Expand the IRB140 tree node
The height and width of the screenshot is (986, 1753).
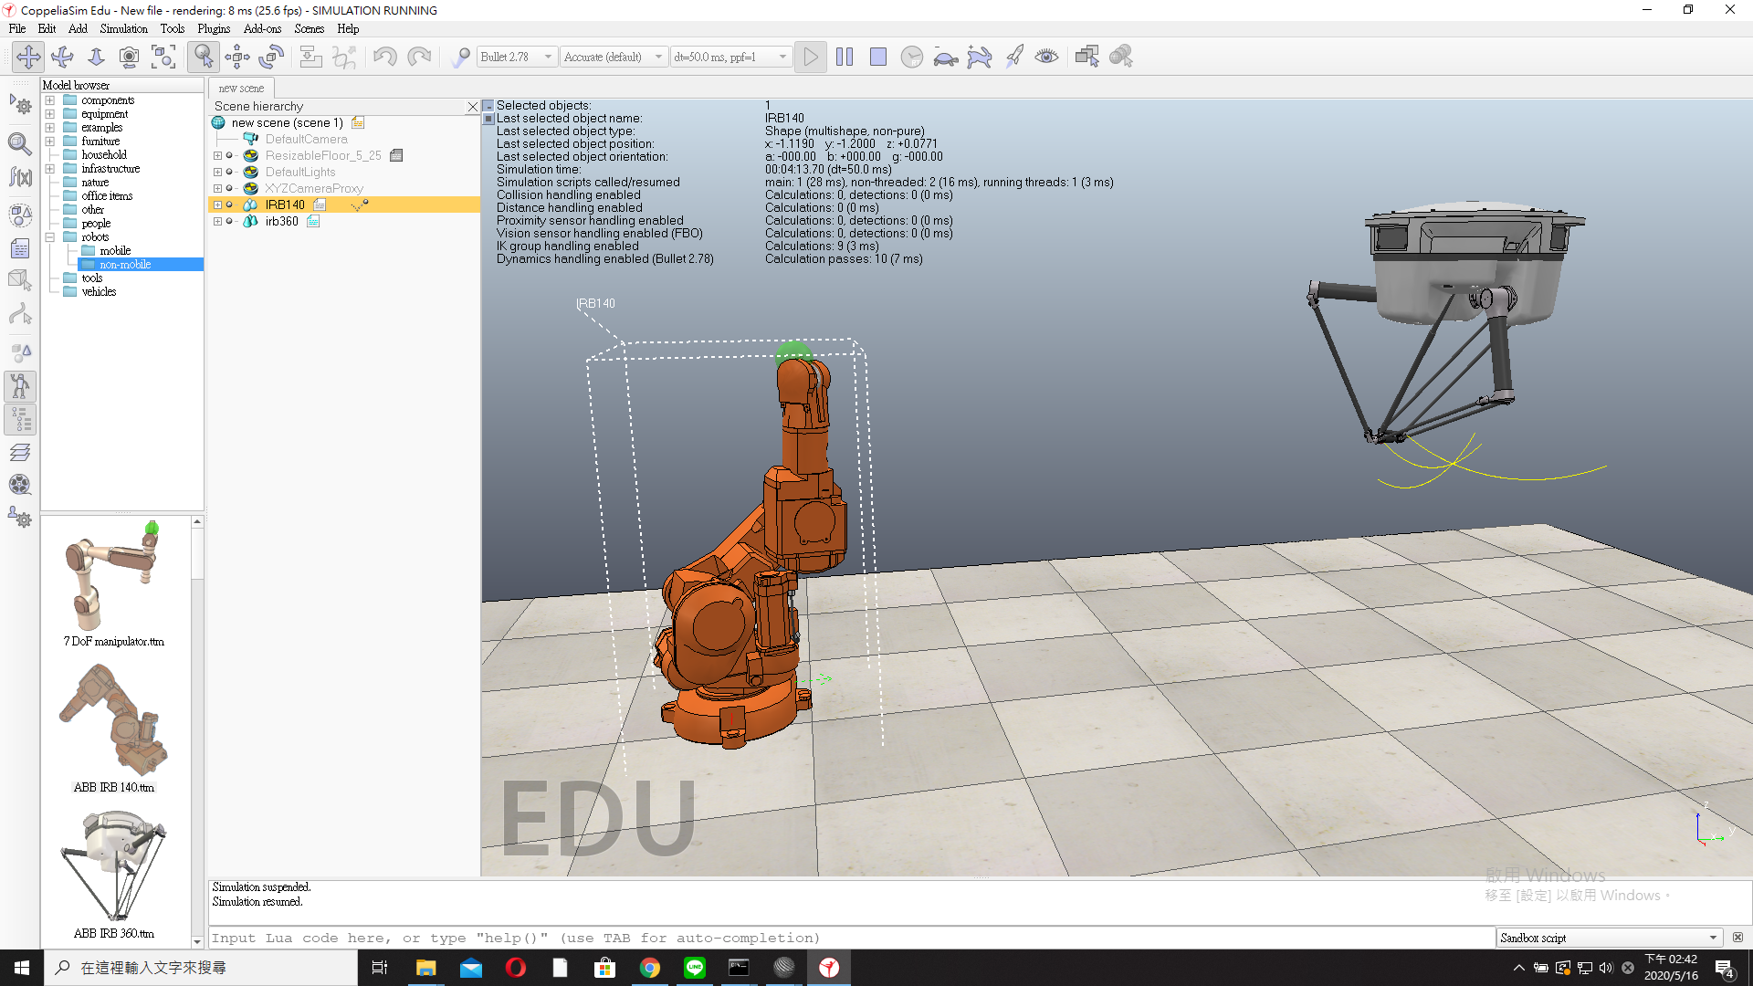217,205
